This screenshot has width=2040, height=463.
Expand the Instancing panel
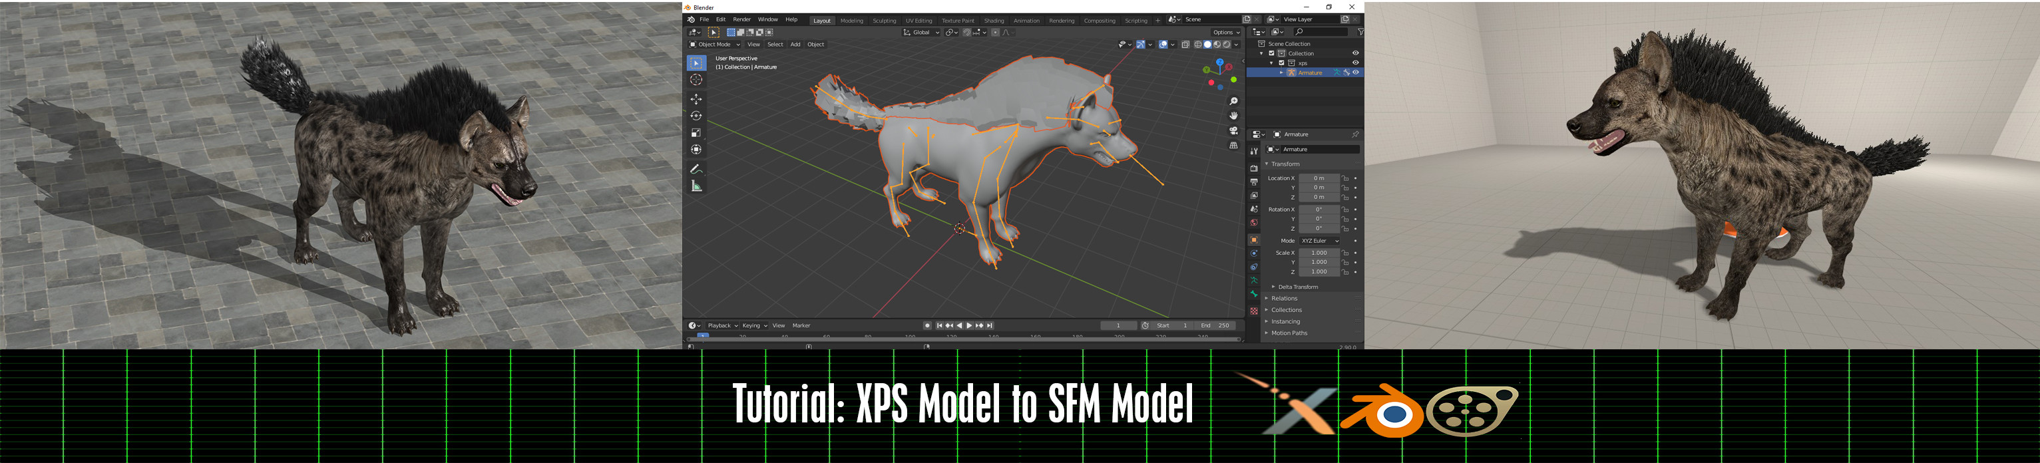point(1285,321)
